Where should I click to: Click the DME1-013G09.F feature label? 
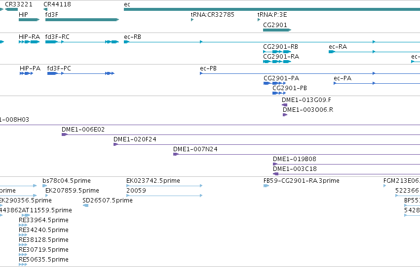(x=306, y=100)
